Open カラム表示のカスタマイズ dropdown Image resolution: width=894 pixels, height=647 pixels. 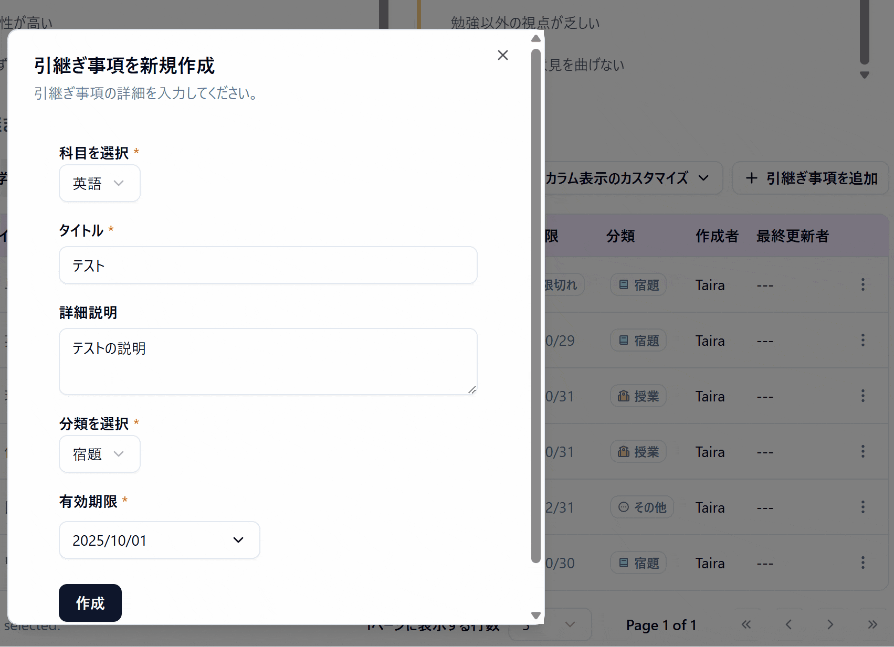[633, 178]
